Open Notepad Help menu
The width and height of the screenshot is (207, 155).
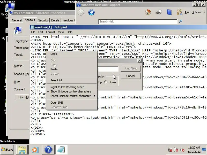coord(69,32)
